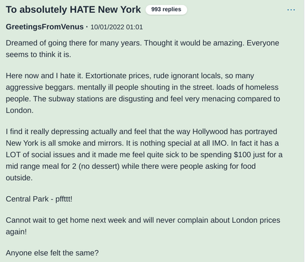Screen dimensions: 305x262
Task: Open GreetingsFromVenus user profile
Action: click(45, 27)
